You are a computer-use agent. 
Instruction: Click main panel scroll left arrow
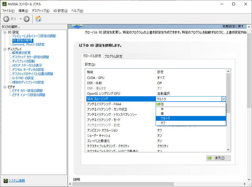click(x=70, y=184)
